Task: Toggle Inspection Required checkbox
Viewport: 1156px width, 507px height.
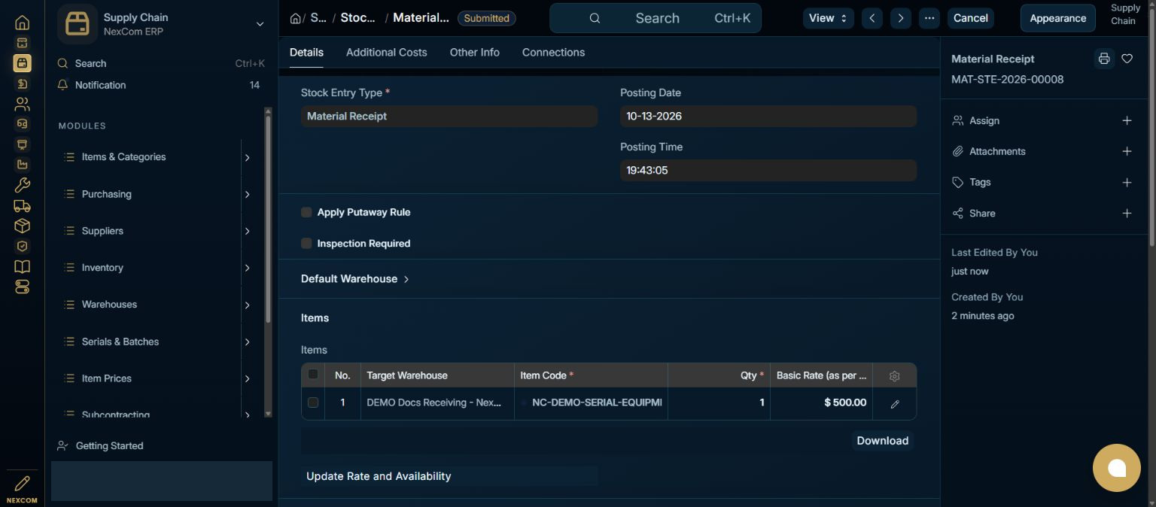Action: [x=306, y=243]
